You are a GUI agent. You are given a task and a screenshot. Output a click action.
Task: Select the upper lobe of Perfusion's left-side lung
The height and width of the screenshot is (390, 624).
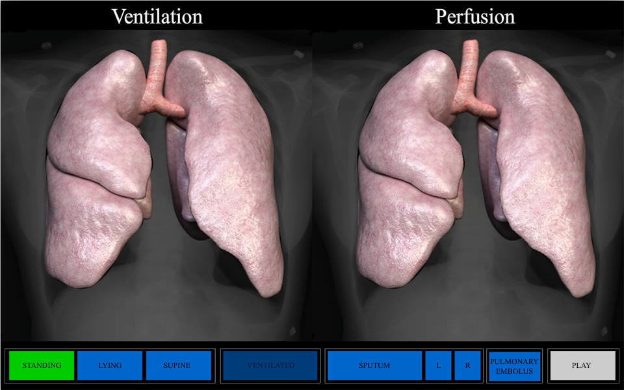[x=409, y=123]
